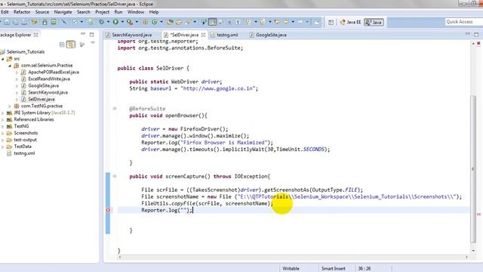Open the External Tools dropdown arrow
The height and width of the screenshot is (272, 483).
click(x=137, y=22)
